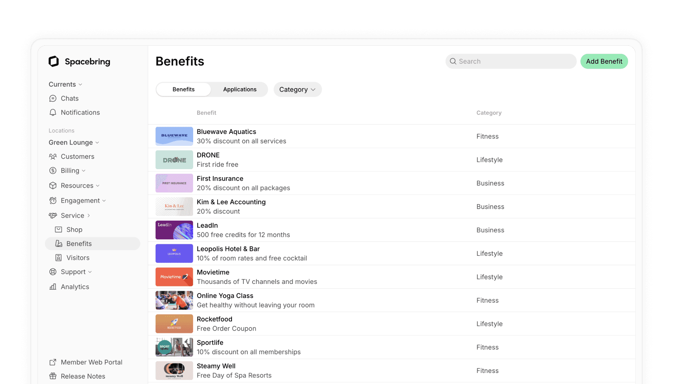Image resolution: width=673 pixels, height=384 pixels.
Task: Open the Chats section
Action: [x=69, y=98]
